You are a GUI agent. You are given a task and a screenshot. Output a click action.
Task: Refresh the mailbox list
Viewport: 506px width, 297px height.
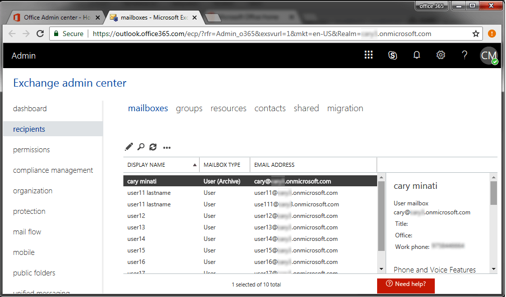click(153, 147)
